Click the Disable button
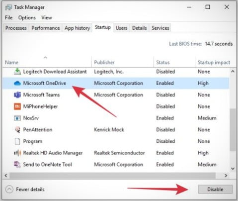 coord(215,189)
